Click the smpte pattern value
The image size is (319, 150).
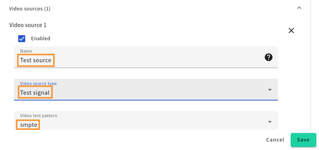coord(28,124)
